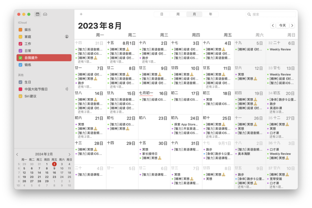Toggle the calendar list sidebar icon
Image resolution: width=312 pixels, height=208 pixels.
click(x=37, y=14)
